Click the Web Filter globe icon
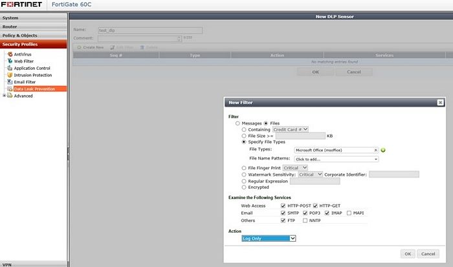Viewport: 453px width, 267px height. click(x=10, y=61)
